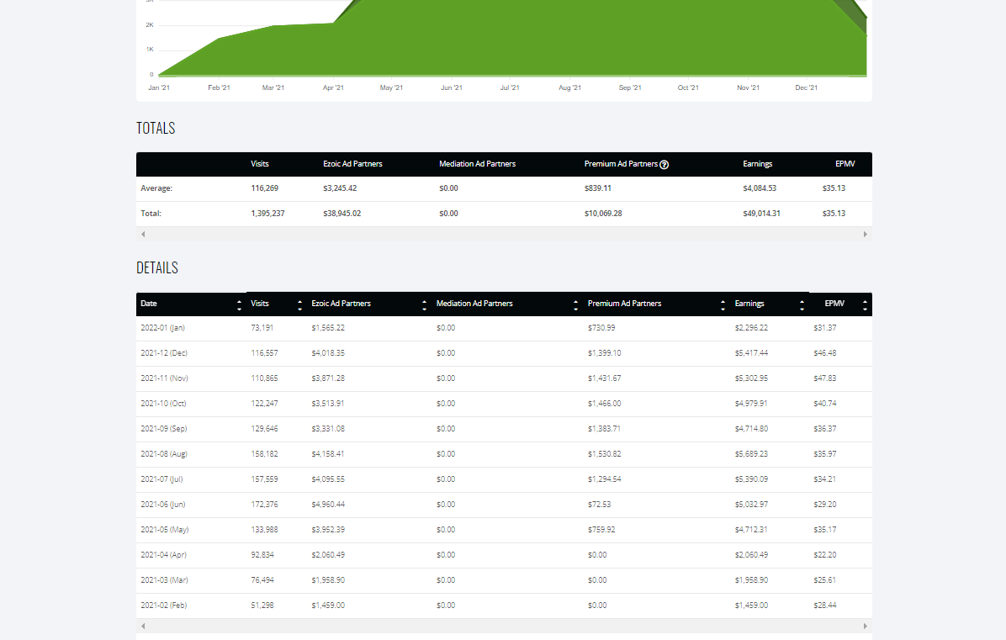Select the 2021-07 (Jul) date cell

click(x=161, y=479)
